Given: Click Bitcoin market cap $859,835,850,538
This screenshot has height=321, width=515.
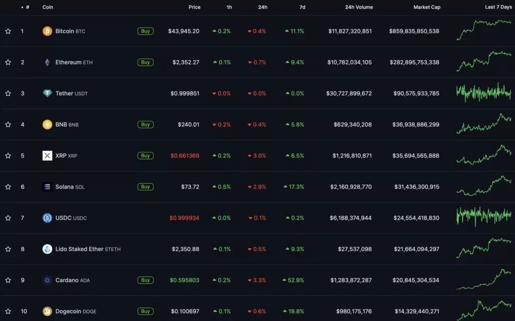Looking at the screenshot, I should coord(414,31).
